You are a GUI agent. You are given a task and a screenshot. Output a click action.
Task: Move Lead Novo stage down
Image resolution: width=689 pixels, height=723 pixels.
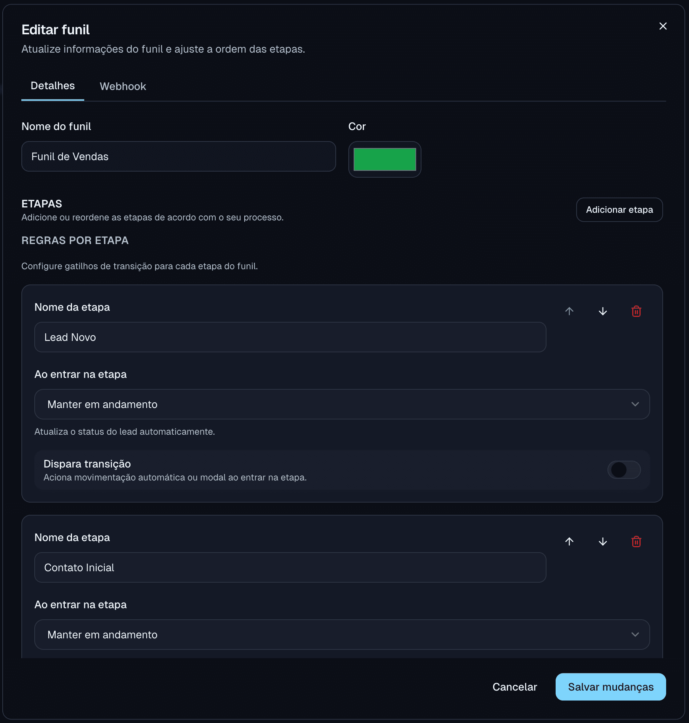click(603, 311)
